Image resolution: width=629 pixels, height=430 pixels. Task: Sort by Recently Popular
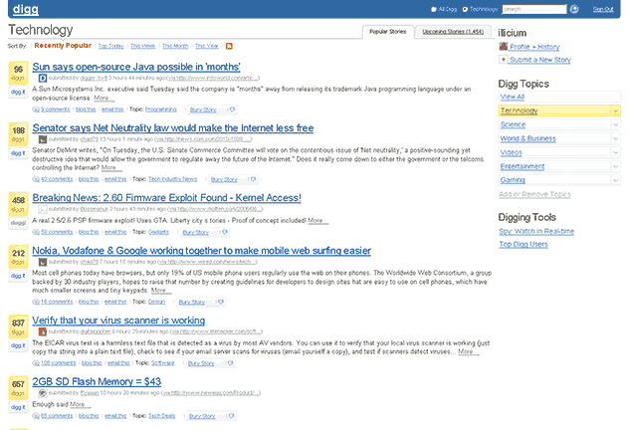click(63, 46)
